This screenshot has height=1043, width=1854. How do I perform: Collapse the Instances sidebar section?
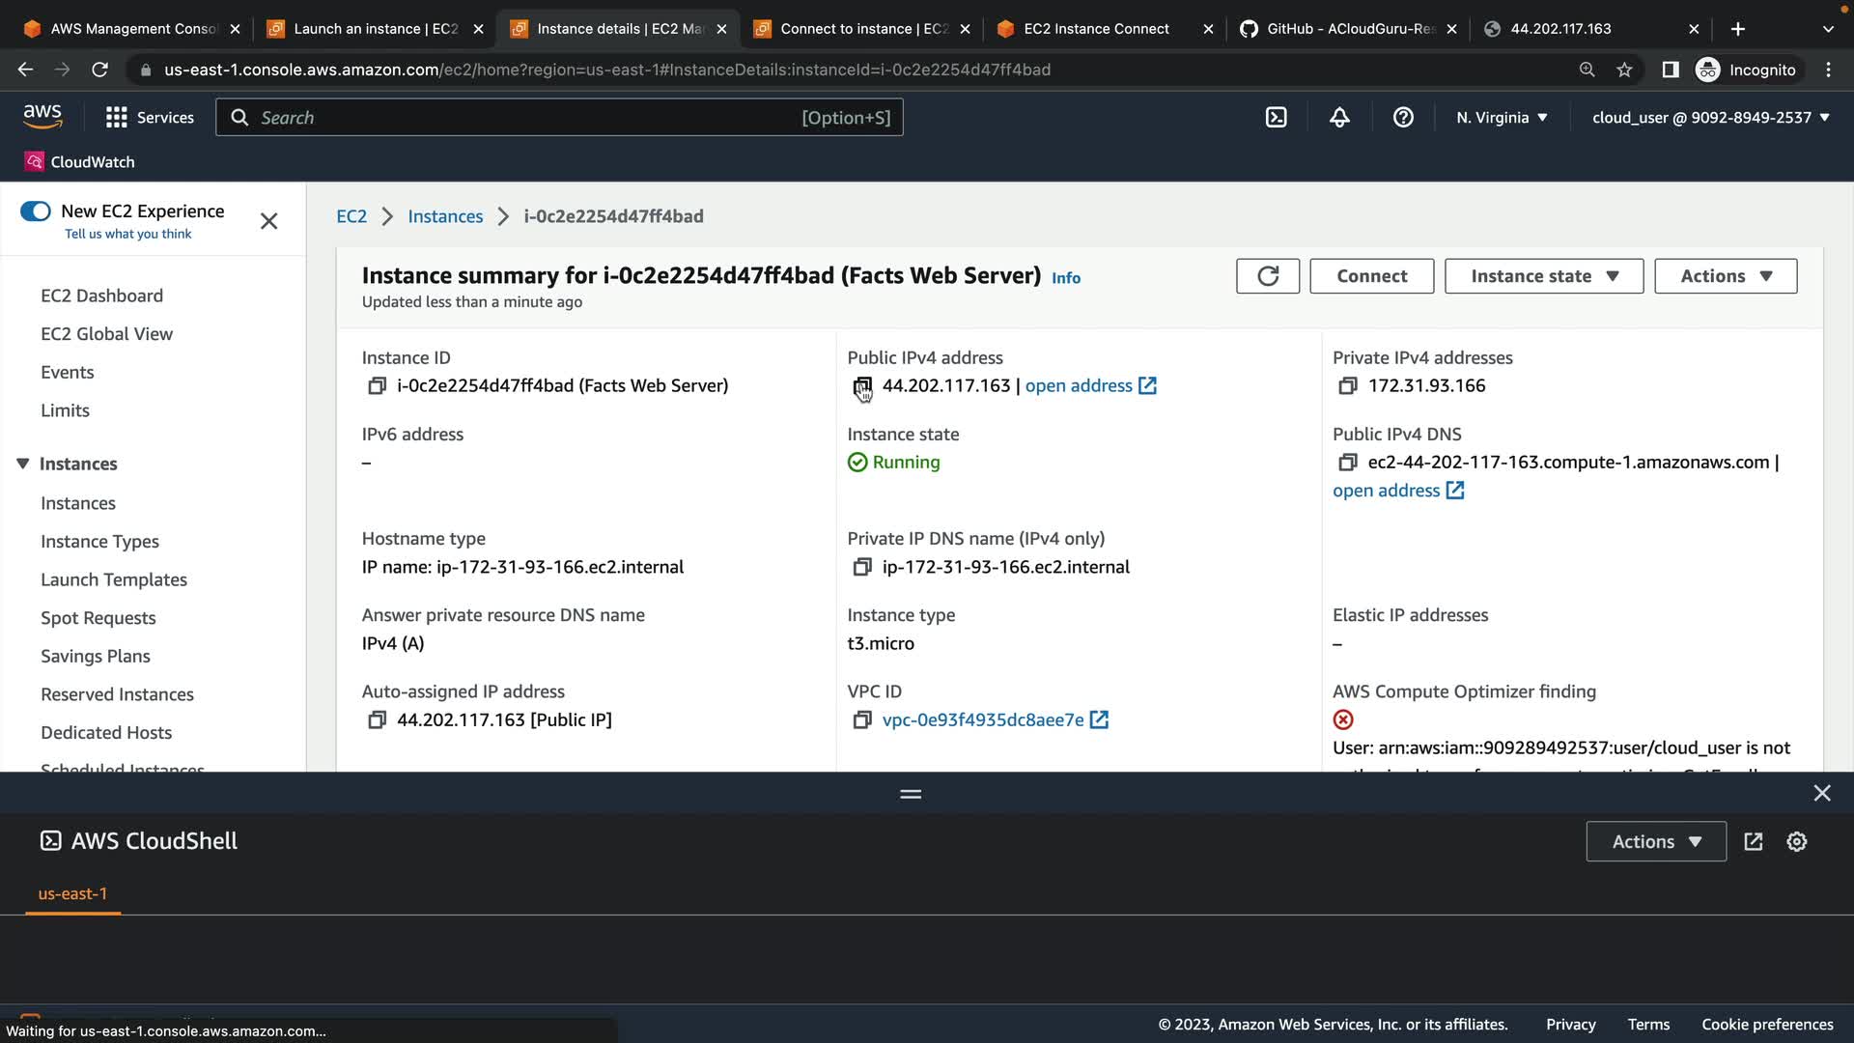coord(23,464)
